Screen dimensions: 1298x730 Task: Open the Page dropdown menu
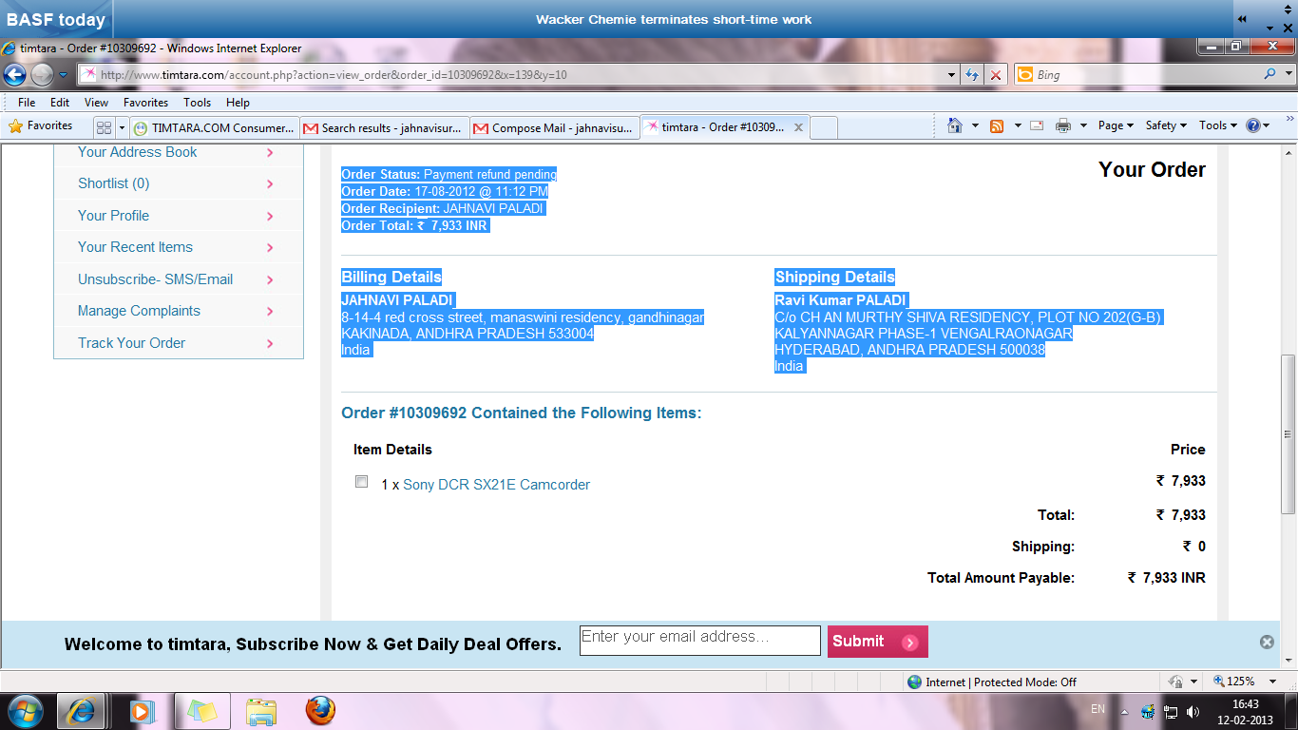tap(1116, 125)
